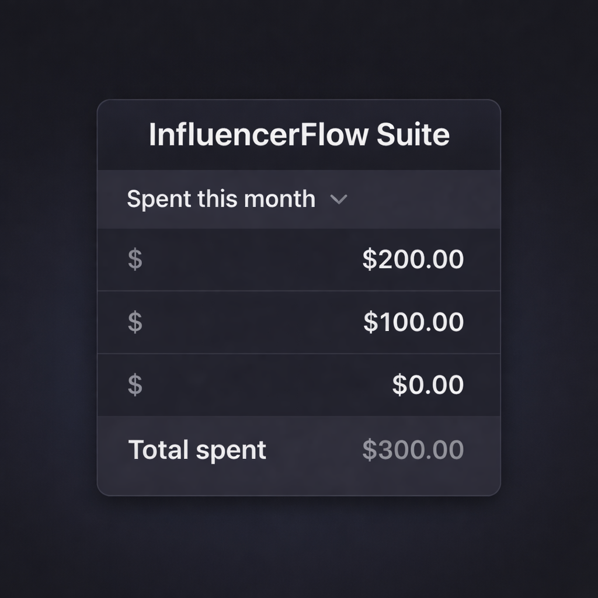Select the currency symbol on the $100.00 row

(x=135, y=322)
